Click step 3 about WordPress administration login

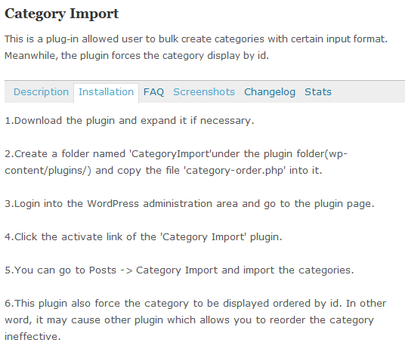pyautogui.click(x=190, y=204)
